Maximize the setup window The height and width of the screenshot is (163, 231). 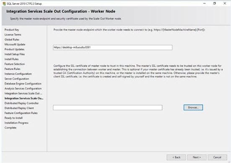point(215,3)
